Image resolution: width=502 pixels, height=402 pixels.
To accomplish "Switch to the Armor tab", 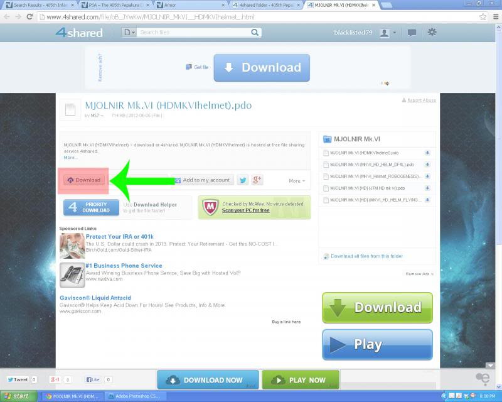I will 191,5.
